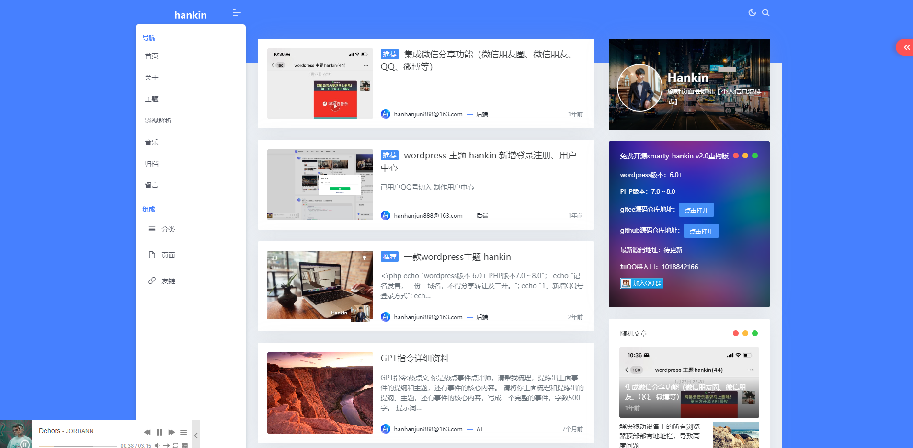Image resolution: width=913 pixels, height=448 pixels.
Task: Open the hankin site logo
Action: tap(191, 15)
